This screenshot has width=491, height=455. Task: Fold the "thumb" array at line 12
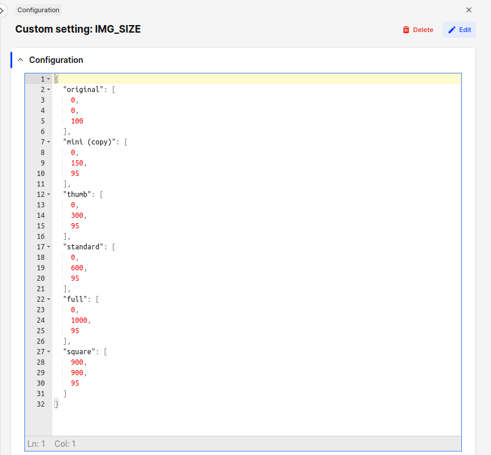48,195
